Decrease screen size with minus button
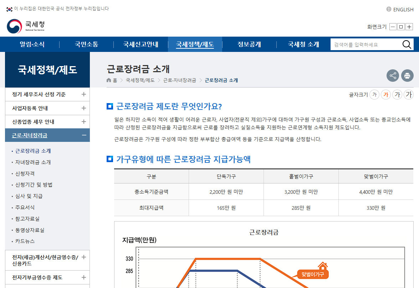This screenshot has height=288, width=419. 393,27
